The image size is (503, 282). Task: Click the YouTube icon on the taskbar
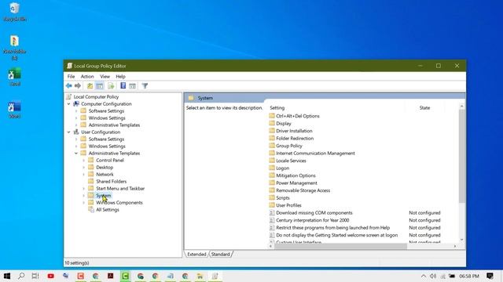pyautogui.click(x=50, y=276)
